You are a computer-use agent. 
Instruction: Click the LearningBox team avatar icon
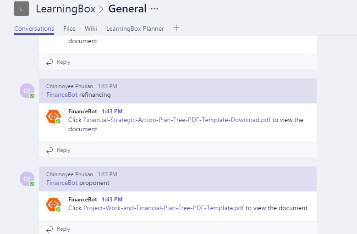click(22, 9)
